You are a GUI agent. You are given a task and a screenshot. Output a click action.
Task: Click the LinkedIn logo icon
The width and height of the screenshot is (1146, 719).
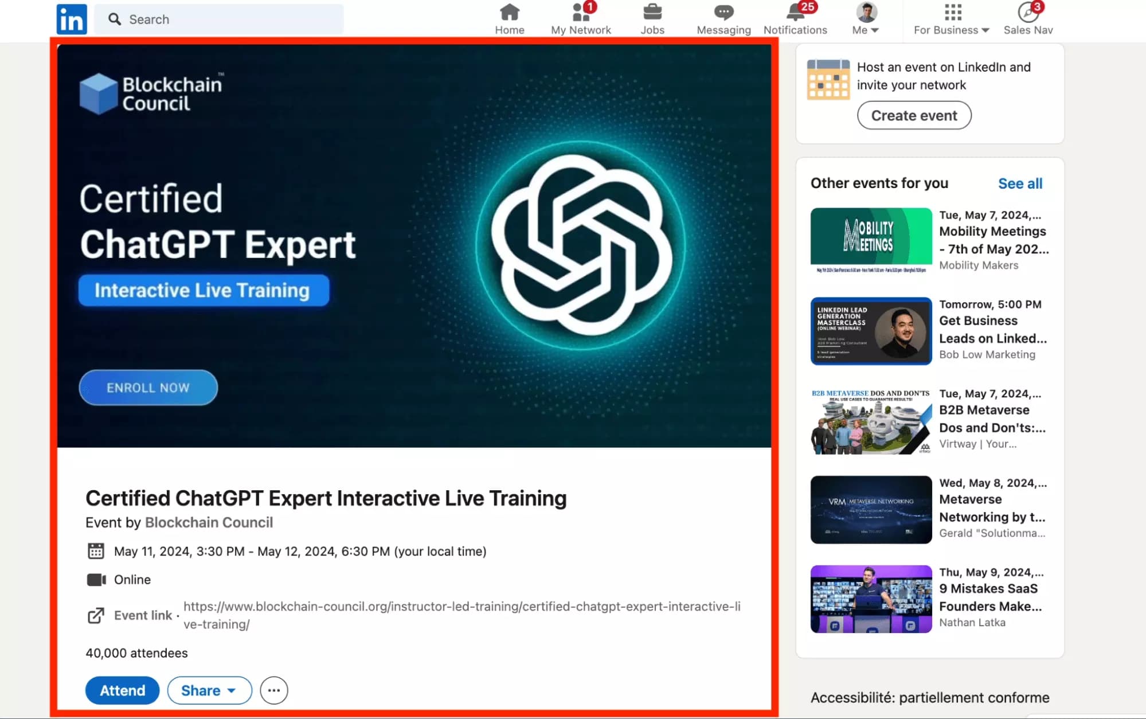(72, 19)
